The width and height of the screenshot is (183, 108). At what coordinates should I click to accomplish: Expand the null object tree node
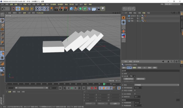coord(127,19)
